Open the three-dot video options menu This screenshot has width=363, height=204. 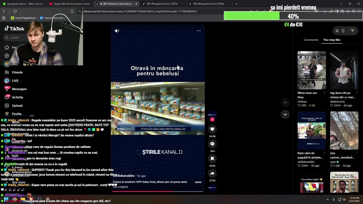pyautogui.click(x=199, y=31)
